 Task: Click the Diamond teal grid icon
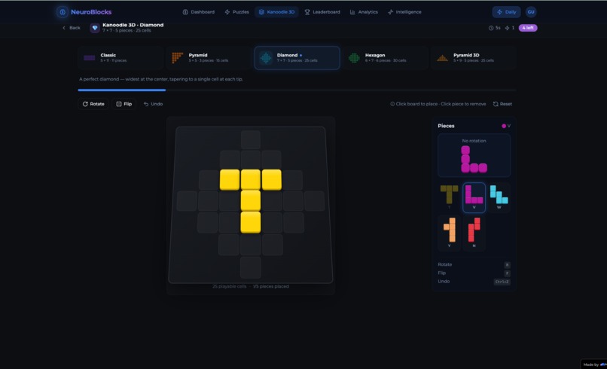[x=266, y=58]
